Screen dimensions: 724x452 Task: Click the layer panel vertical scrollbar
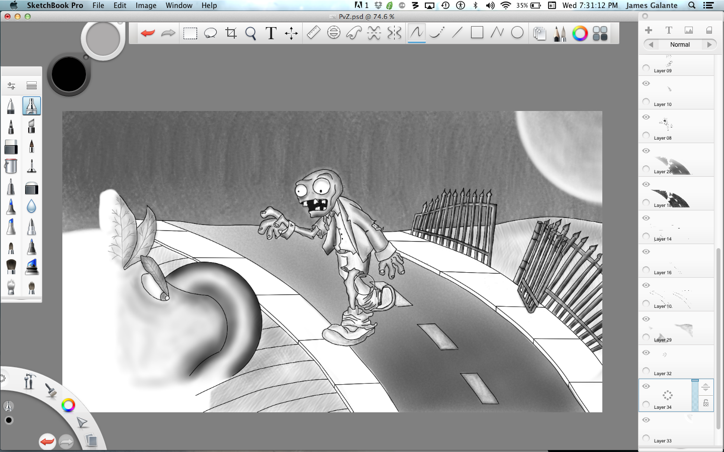tap(718, 338)
